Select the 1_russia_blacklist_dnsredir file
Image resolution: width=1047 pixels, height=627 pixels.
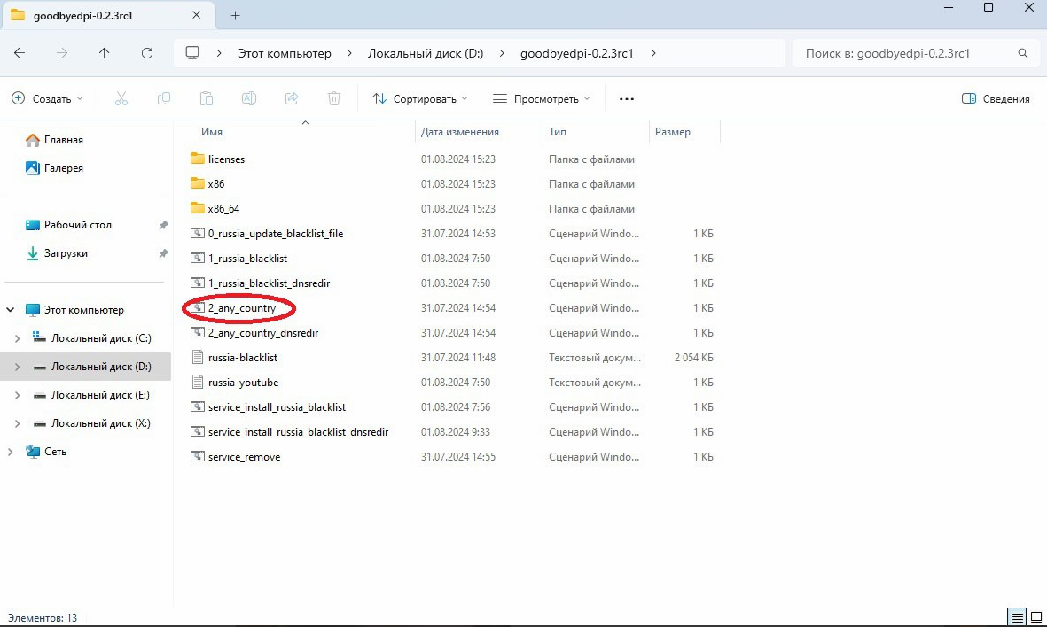click(270, 283)
